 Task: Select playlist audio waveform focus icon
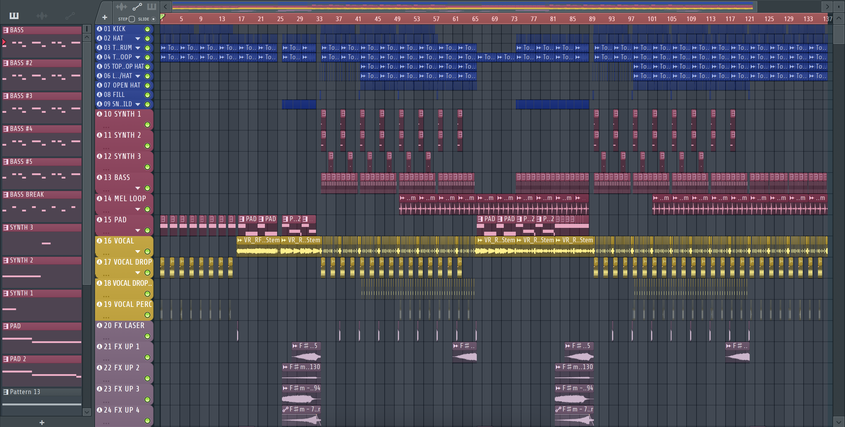[x=121, y=6]
